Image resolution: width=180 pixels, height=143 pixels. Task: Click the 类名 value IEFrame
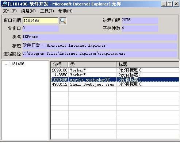[x=100, y=37]
